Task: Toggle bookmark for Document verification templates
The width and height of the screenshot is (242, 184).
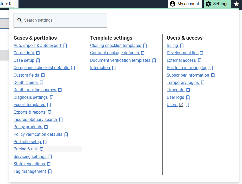Action: pyautogui.click(x=154, y=60)
